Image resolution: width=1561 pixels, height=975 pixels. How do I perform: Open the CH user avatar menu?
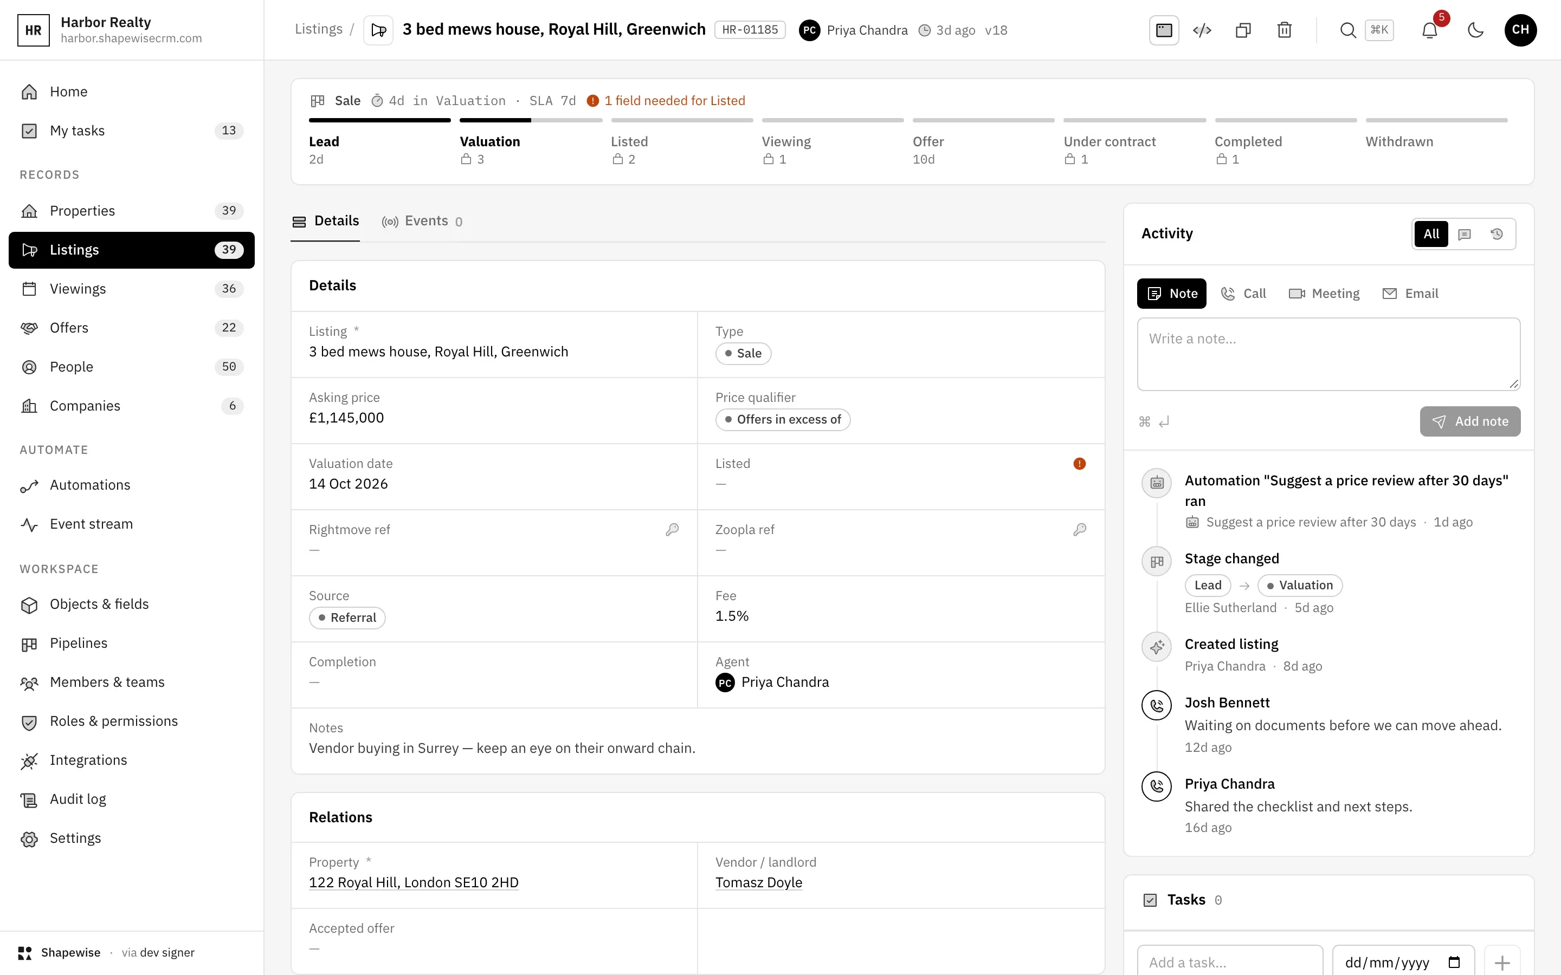[x=1520, y=30]
